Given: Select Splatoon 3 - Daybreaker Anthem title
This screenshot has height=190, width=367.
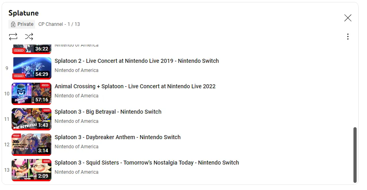Looking at the screenshot, I should click(118, 137).
